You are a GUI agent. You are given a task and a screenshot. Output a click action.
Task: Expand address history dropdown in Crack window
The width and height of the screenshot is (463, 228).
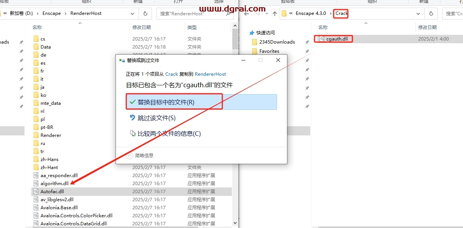(418, 13)
